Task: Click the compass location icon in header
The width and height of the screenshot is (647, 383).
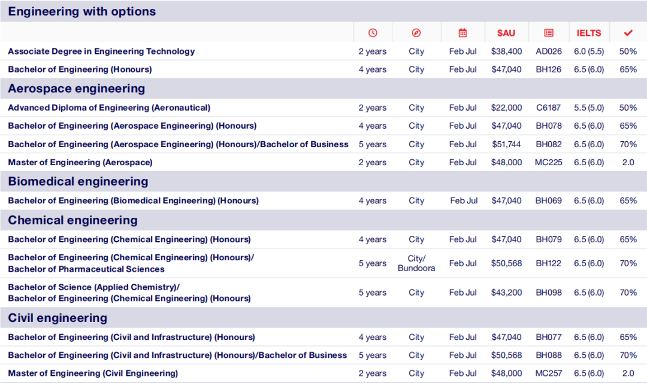Action: coord(416,32)
